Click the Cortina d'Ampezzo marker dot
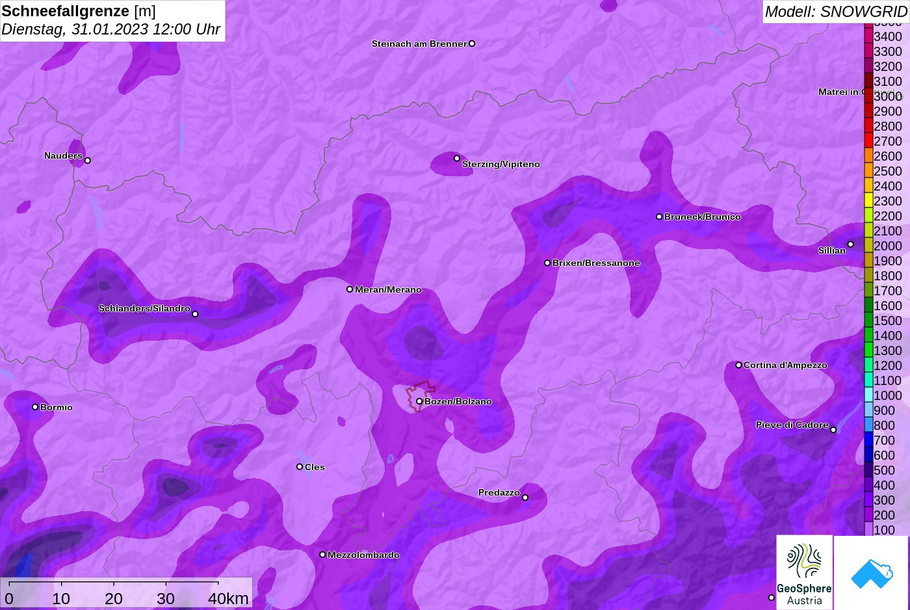This screenshot has height=610, width=910. point(738,365)
